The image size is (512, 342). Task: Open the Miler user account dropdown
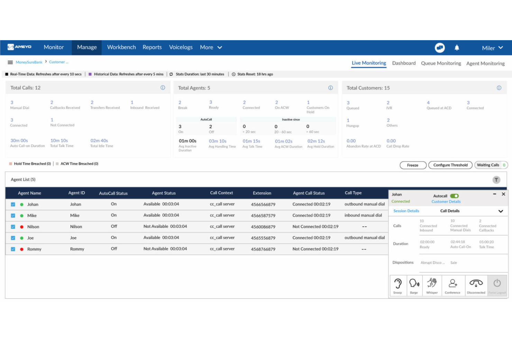[492, 48]
